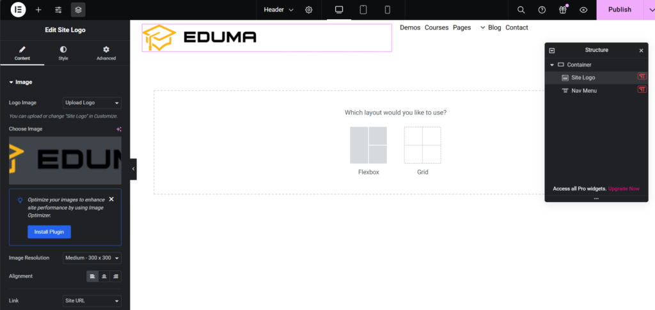Open What's New gift icon

563,10
